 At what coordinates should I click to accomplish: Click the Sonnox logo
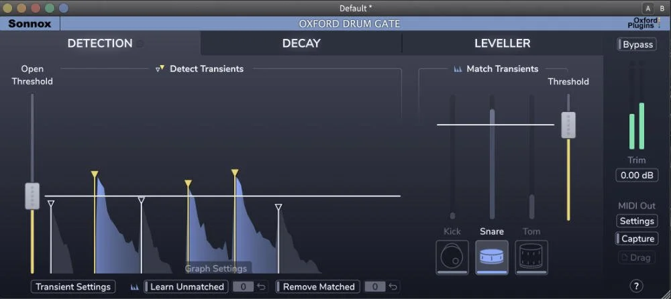[x=30, y=23]
